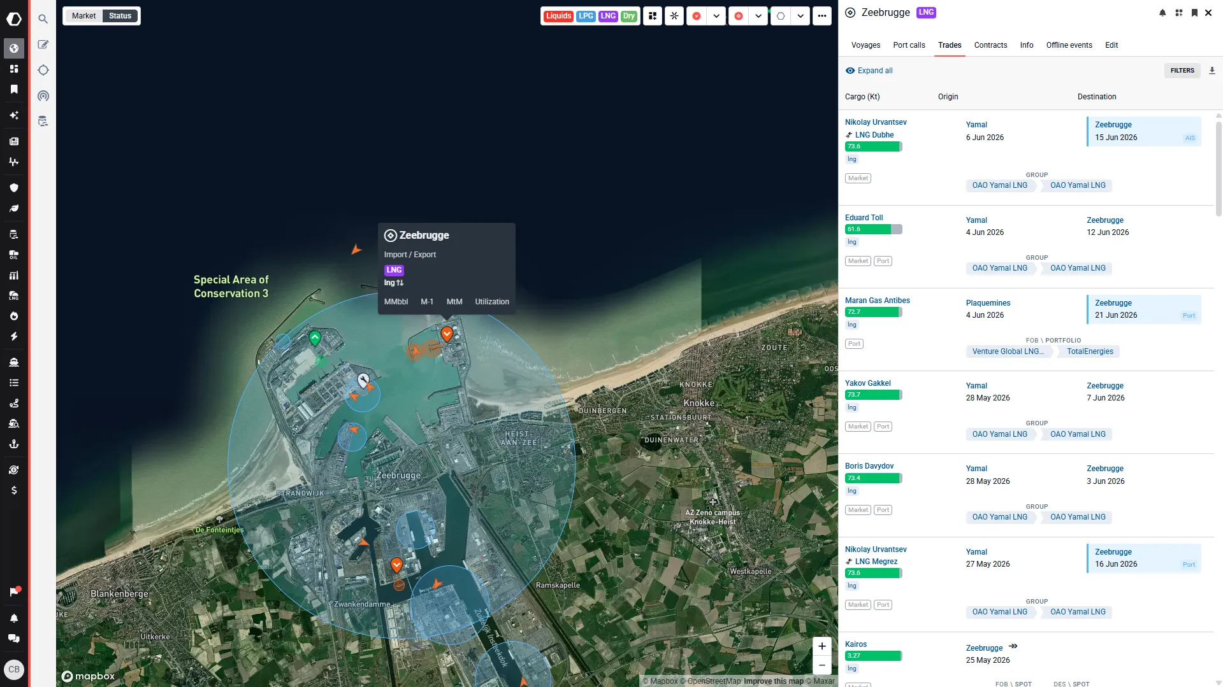Screen dimensions: 1223x687
Task: Open the flag notifications with red dot
Action: tap(14, 591)
